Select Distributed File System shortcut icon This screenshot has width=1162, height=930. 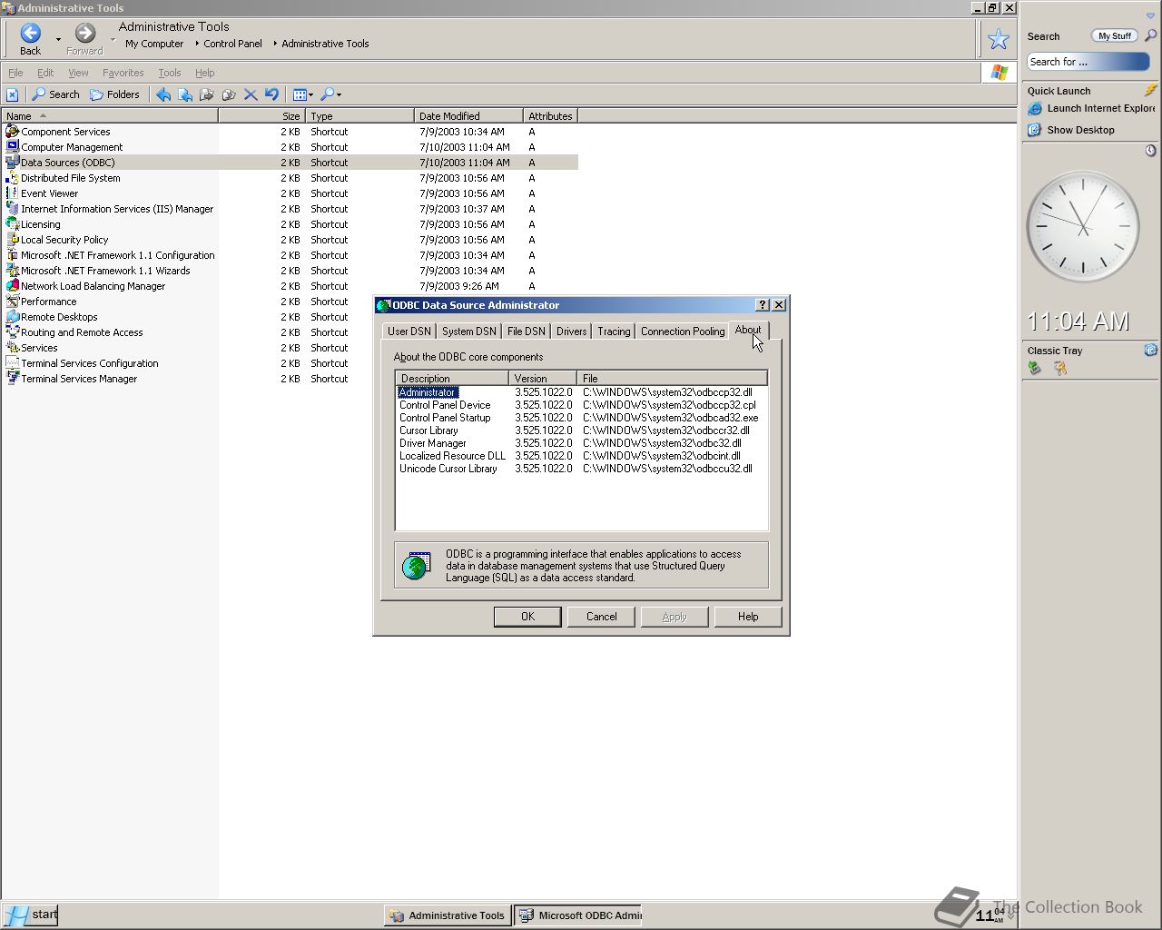pos(13,178)
